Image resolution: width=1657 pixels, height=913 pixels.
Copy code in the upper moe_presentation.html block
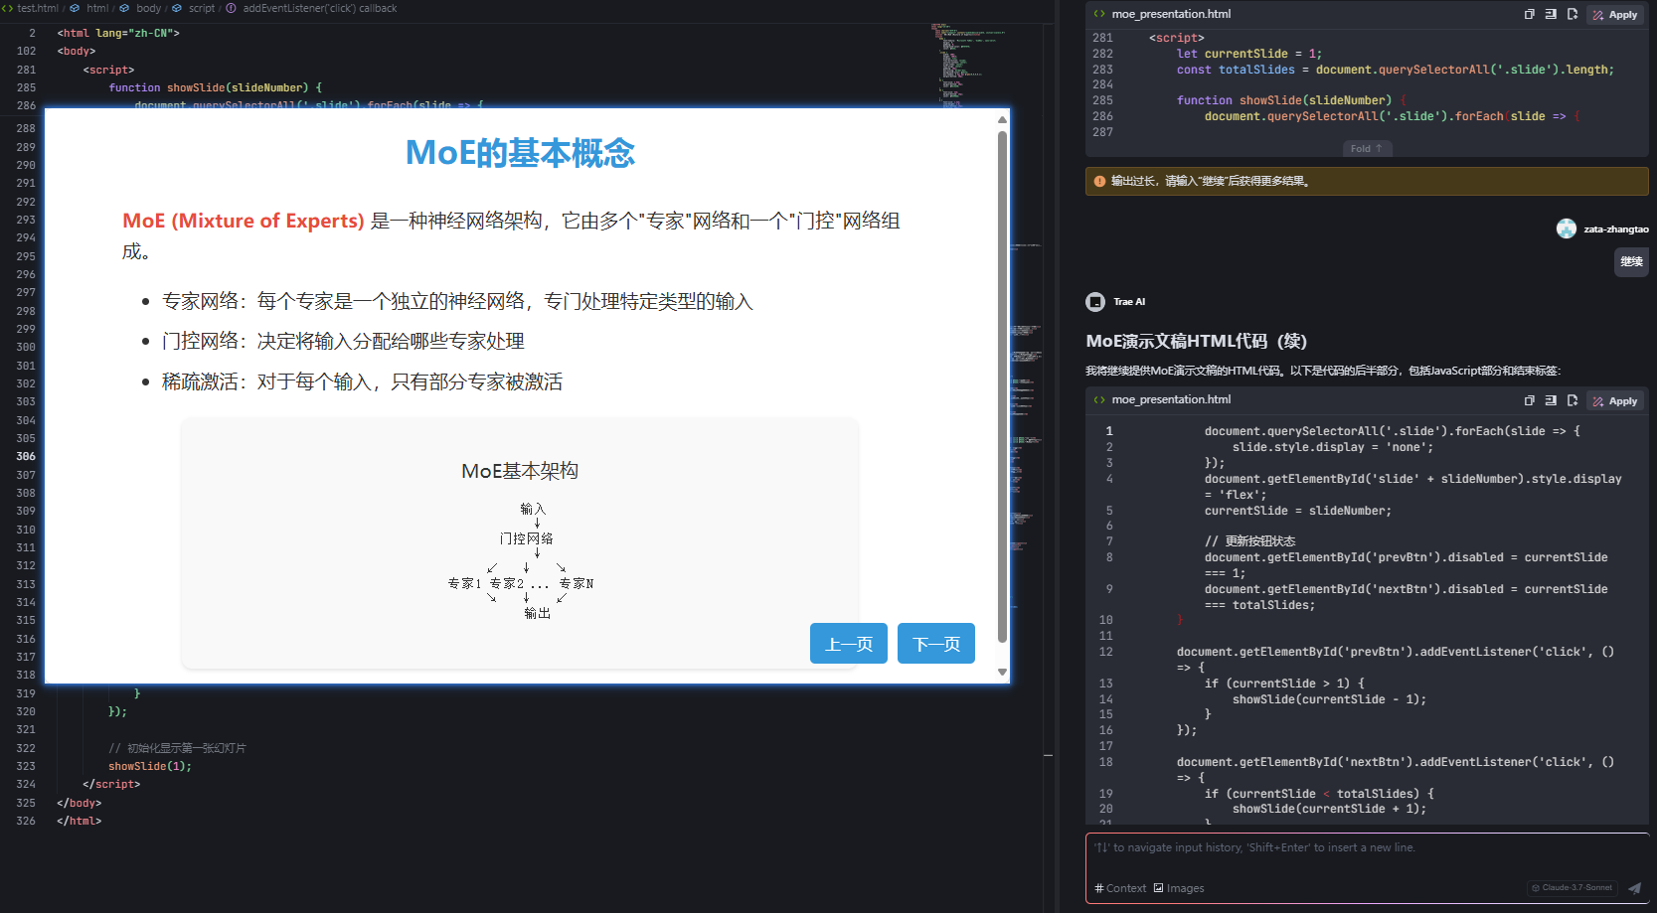1529,14
